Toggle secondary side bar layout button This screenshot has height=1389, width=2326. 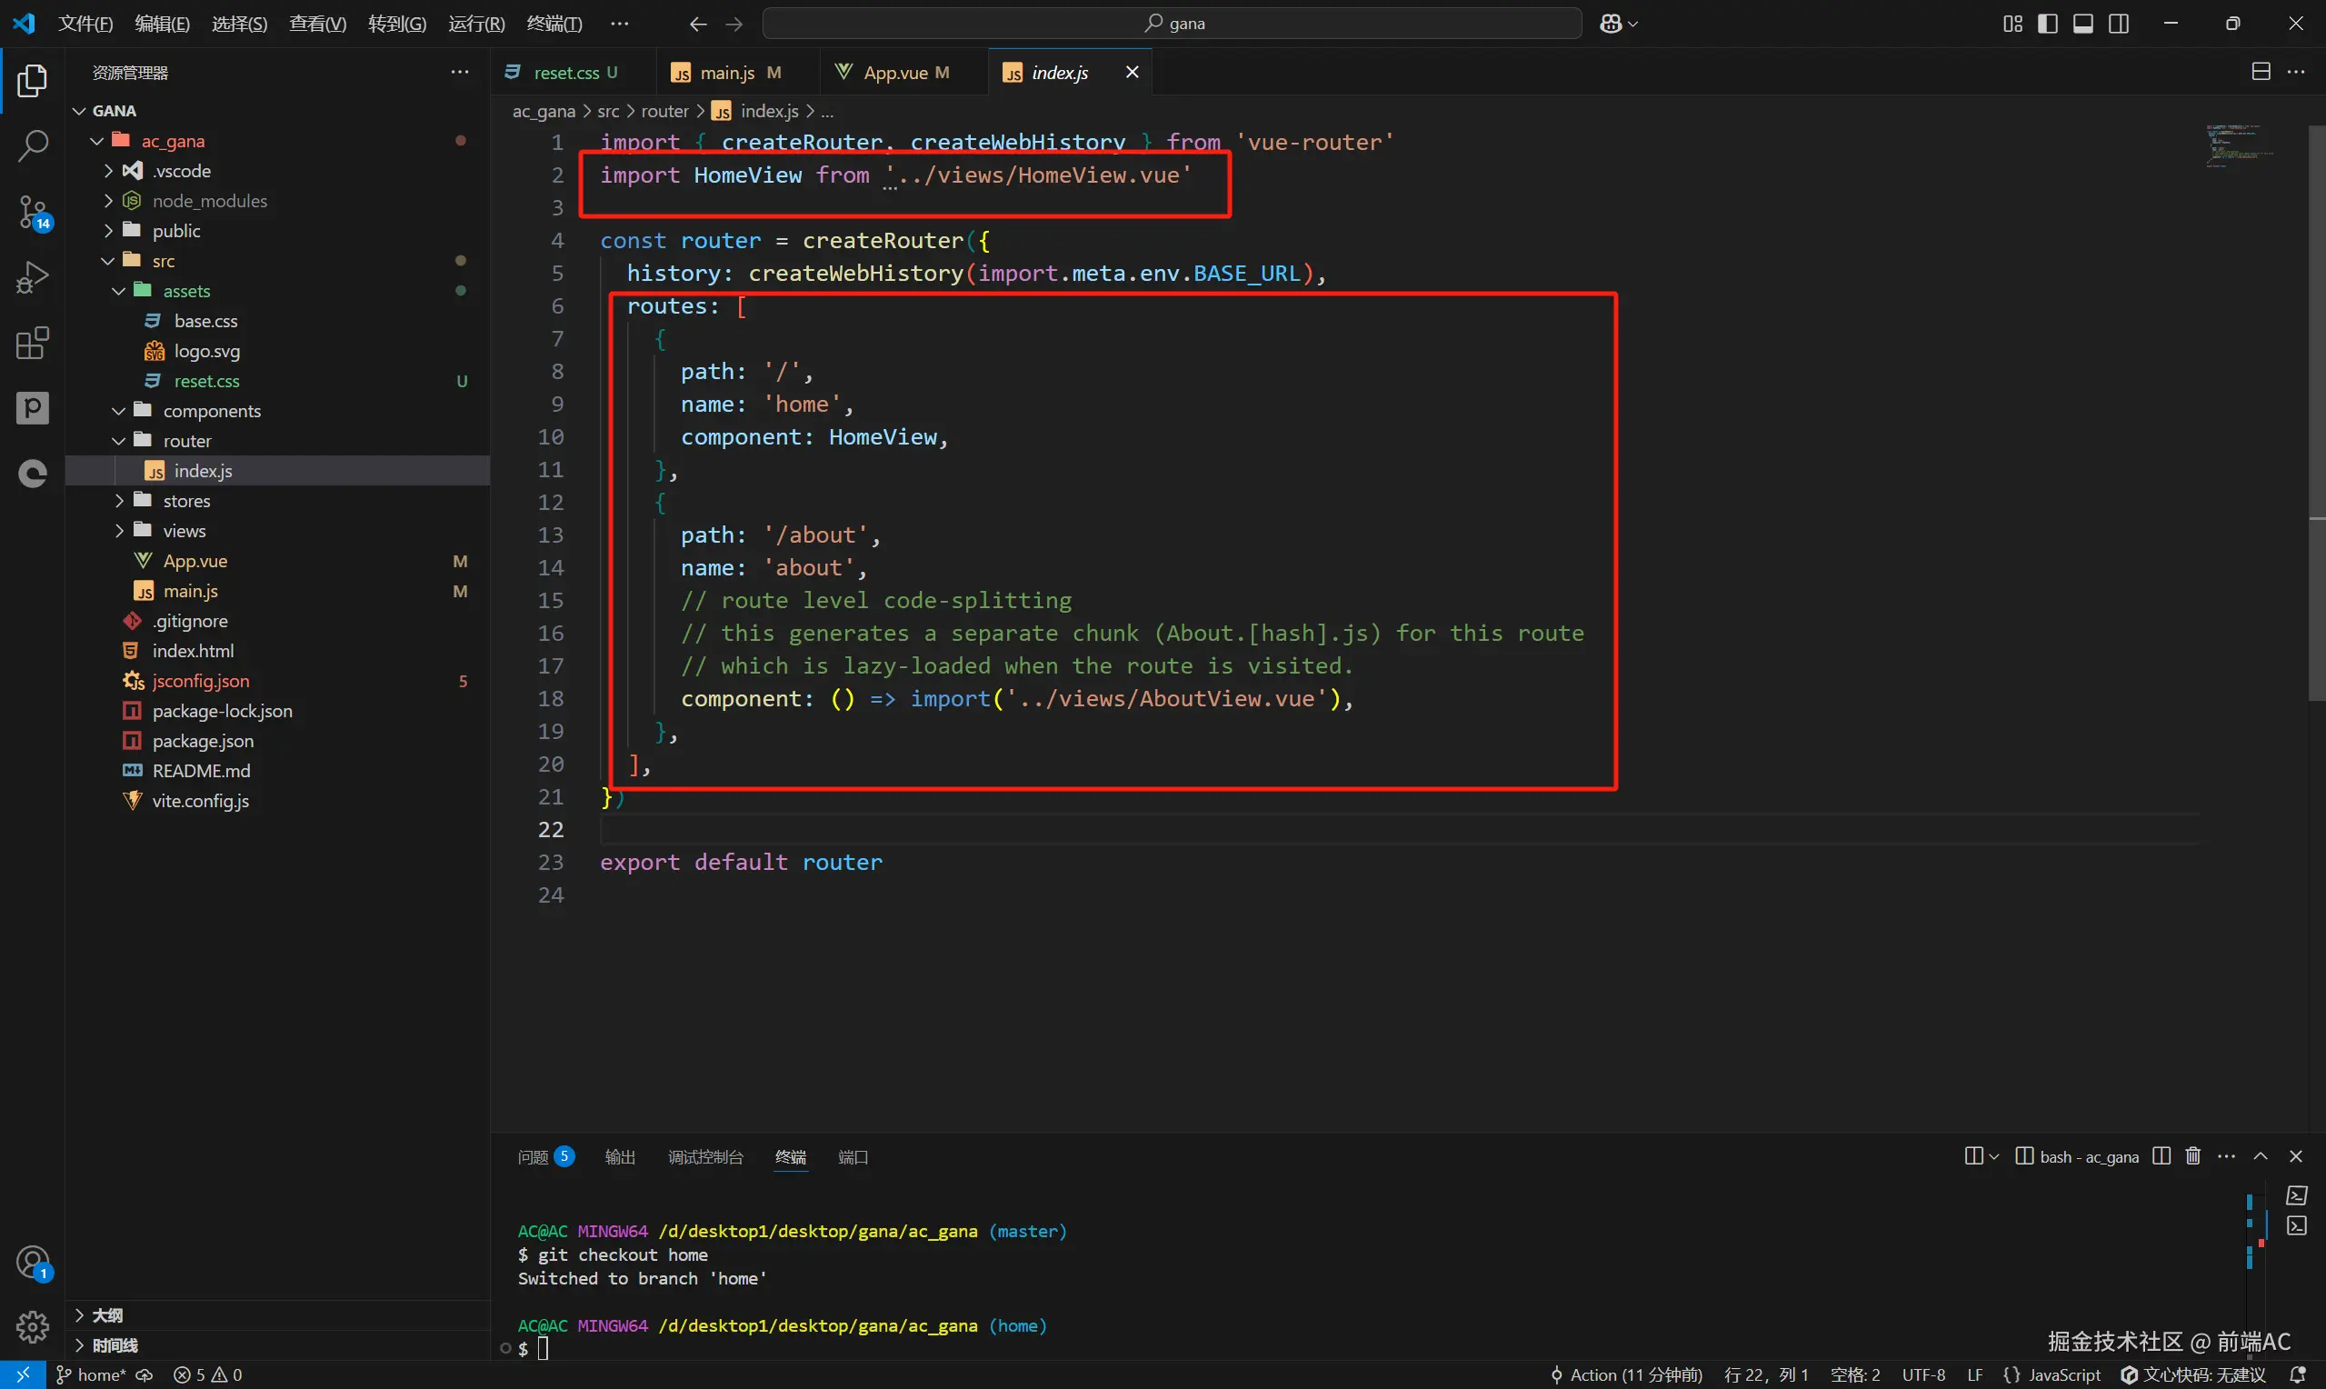[x=2118, y=24]
